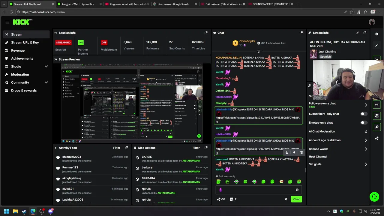384x216 pixels.
Task: Switch to piero arenas Google Search tab
Action: click(x=175, y=4)
